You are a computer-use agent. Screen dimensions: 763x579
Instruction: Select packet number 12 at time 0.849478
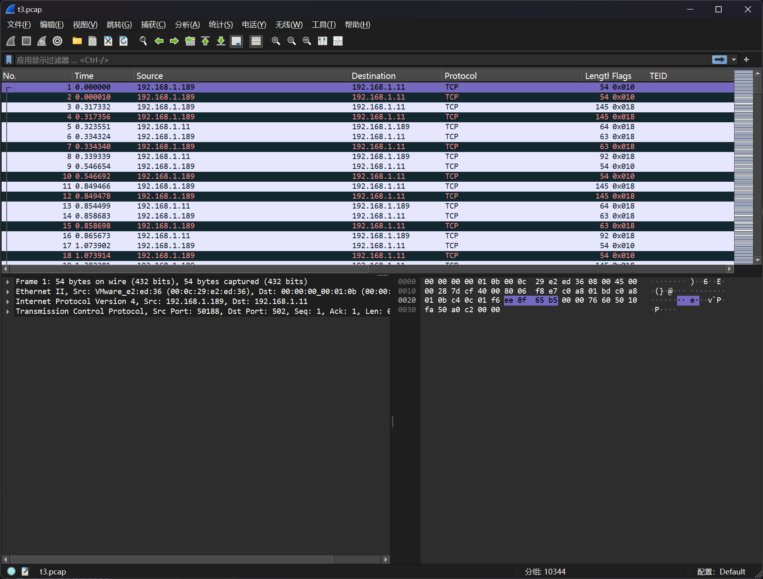[368, 196]
